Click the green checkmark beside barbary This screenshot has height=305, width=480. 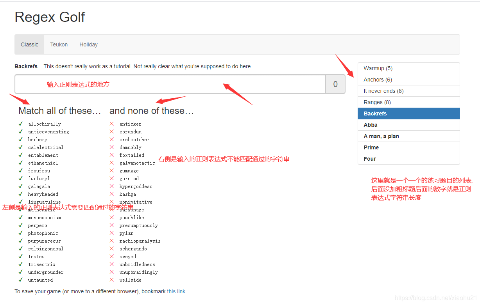pos(20,139)
